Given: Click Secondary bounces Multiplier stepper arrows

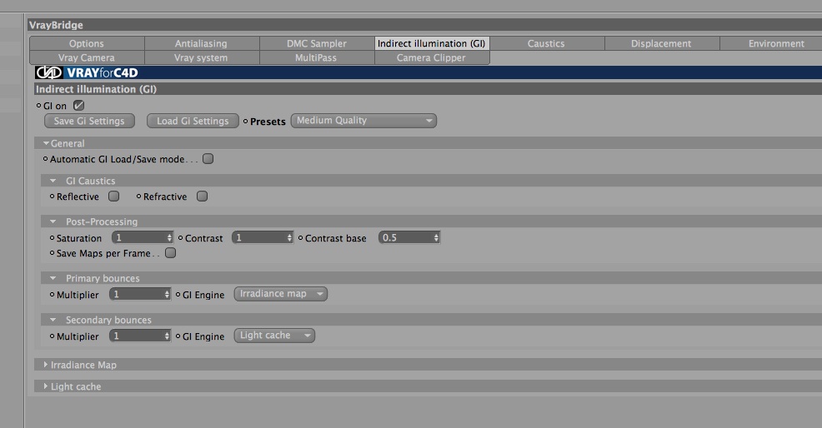Looking at the screenshot, I should coord(168,336).
